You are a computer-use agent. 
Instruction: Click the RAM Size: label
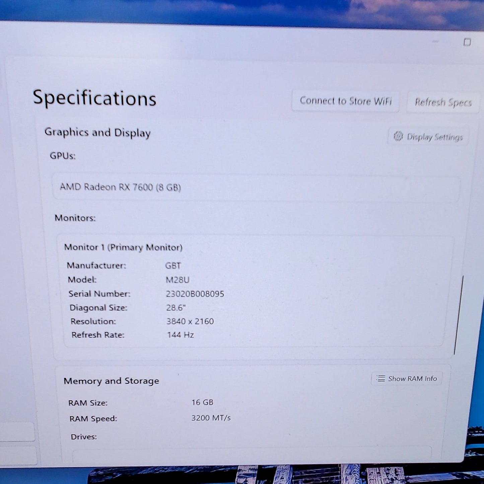[88, 403]
